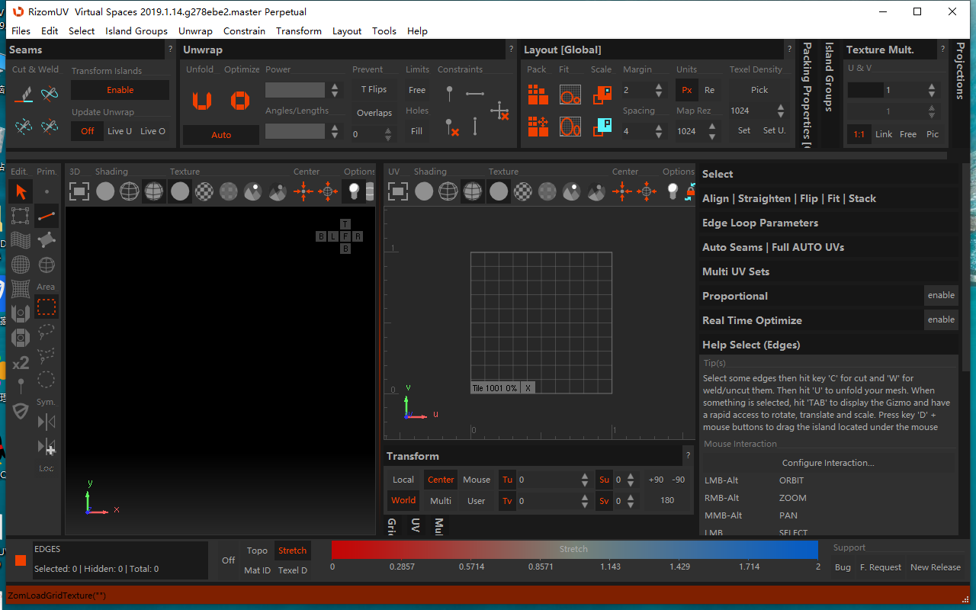Image resolution: width=976 pixels, height=610 pixels.
Task: Open the Island Groups menu
Action: pyautogui.click(x=136, y=31)
